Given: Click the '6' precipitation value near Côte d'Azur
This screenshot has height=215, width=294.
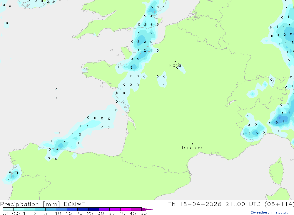Looking at the screenshot, I should point(257,133).
